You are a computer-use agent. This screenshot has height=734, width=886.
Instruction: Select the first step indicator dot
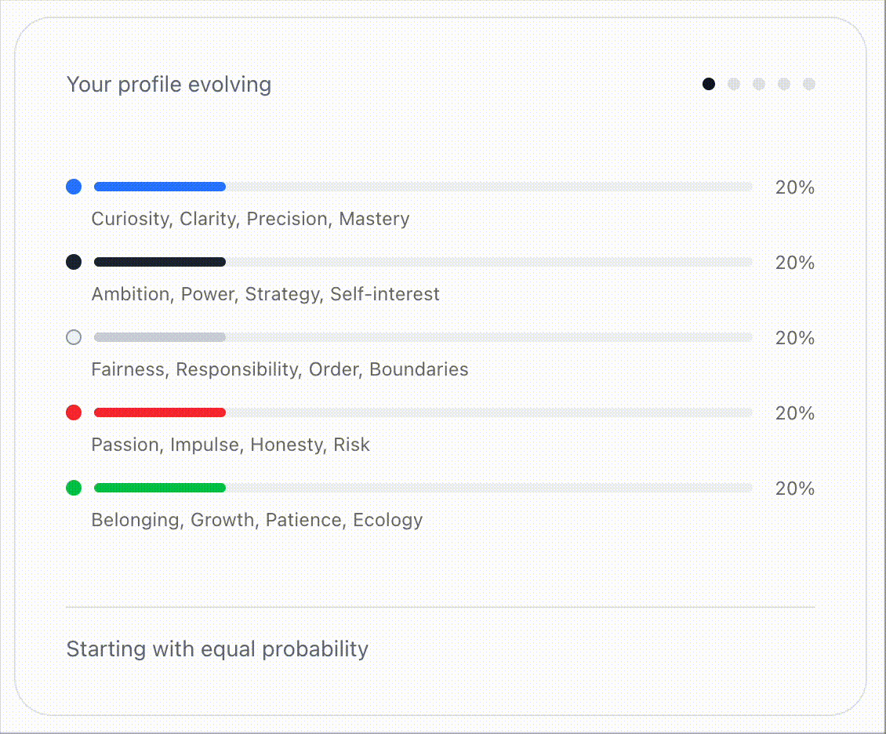[709, 84]
